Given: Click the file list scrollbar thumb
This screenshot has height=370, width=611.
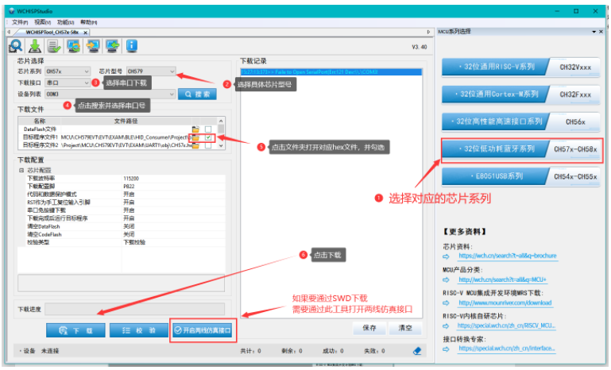Looking at the screenshot, I should [221, 129].
